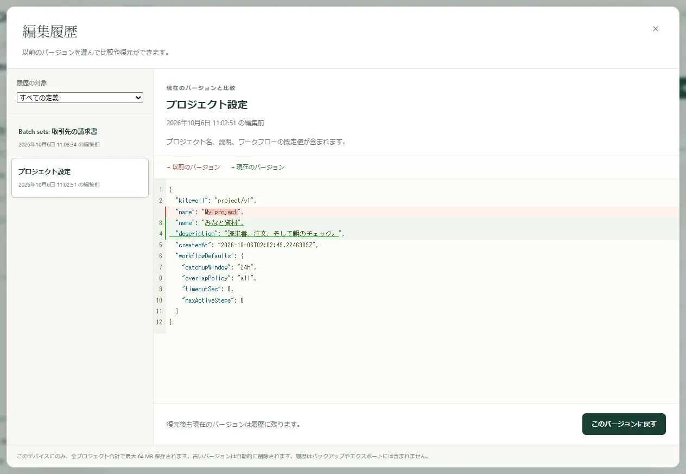686x474 pixels.
Task: Click the 履歴の対象 label
Action: coord(32,83)
